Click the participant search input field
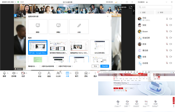The width and height of the screenshot is (175, 112). 155,7
